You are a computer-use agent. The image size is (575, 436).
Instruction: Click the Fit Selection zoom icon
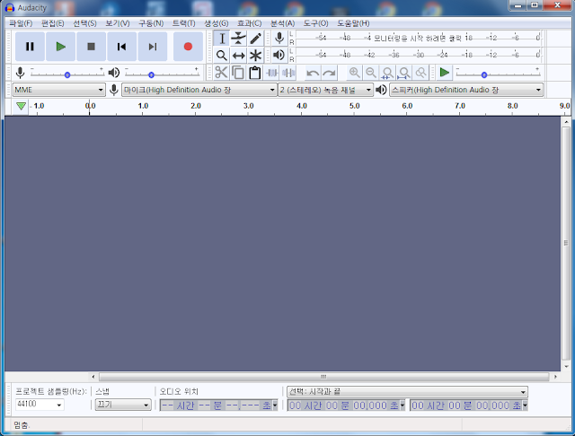387,73
